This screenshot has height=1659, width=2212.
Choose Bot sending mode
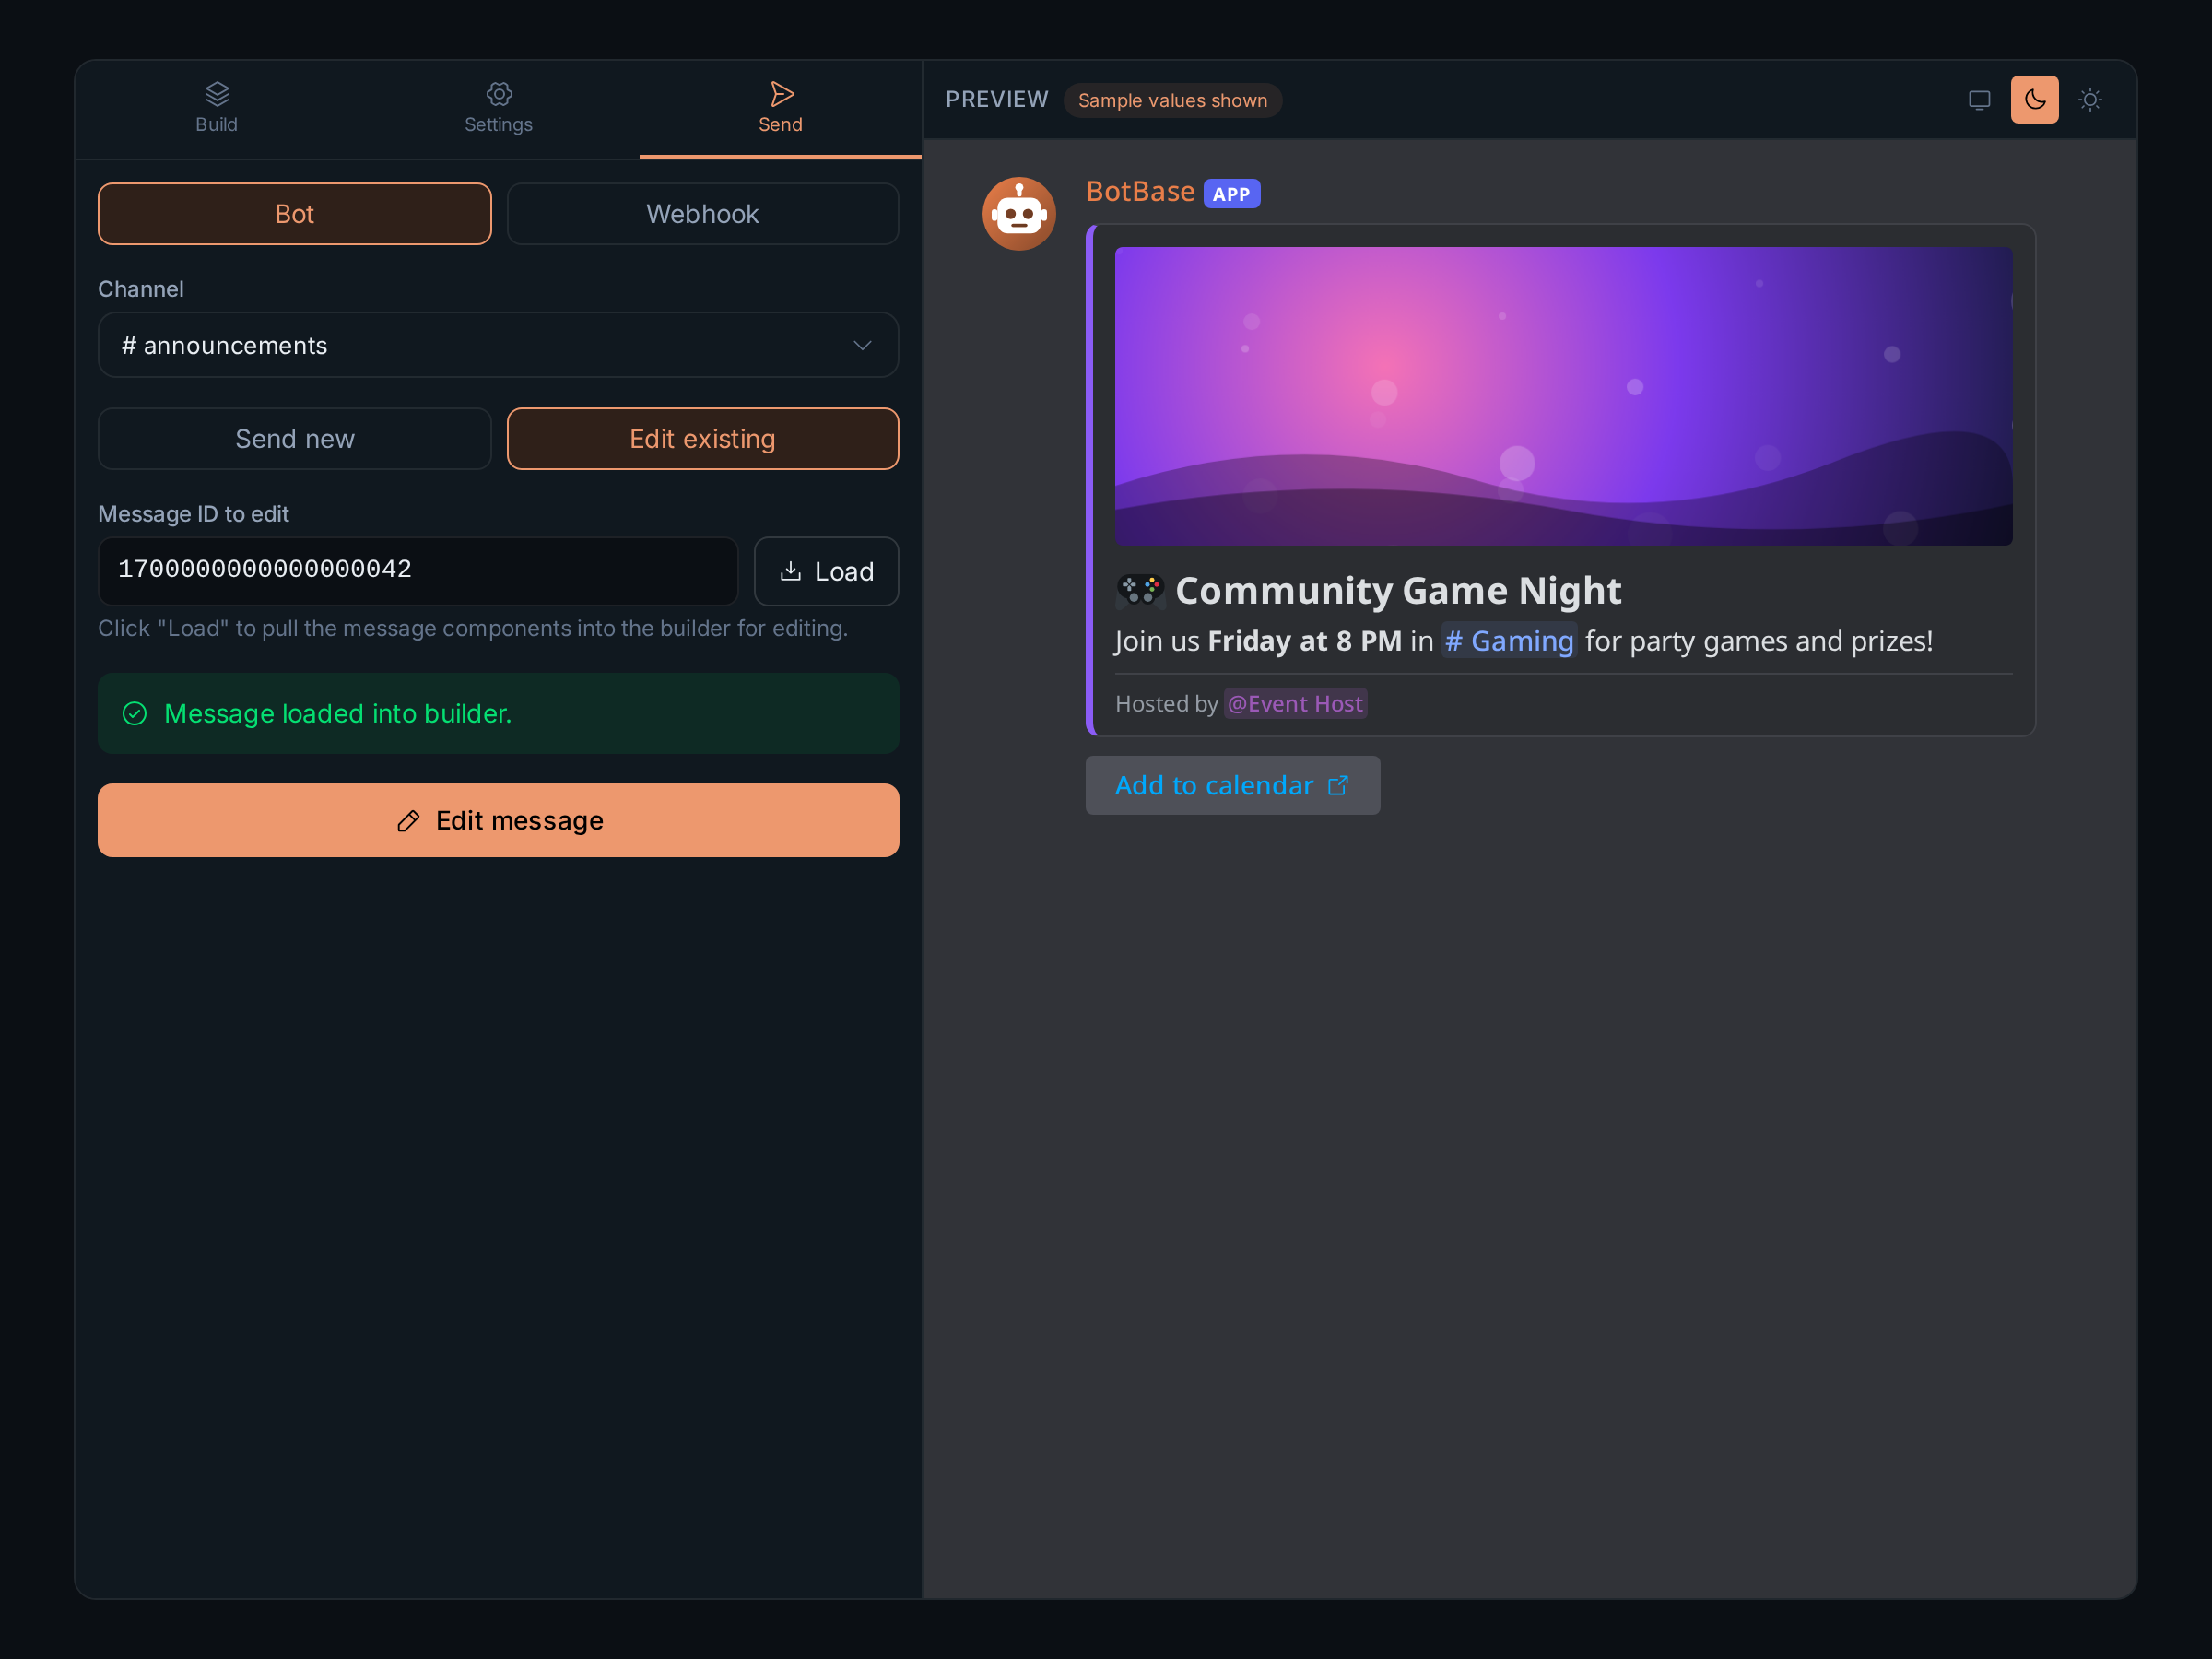click(295, 214)
